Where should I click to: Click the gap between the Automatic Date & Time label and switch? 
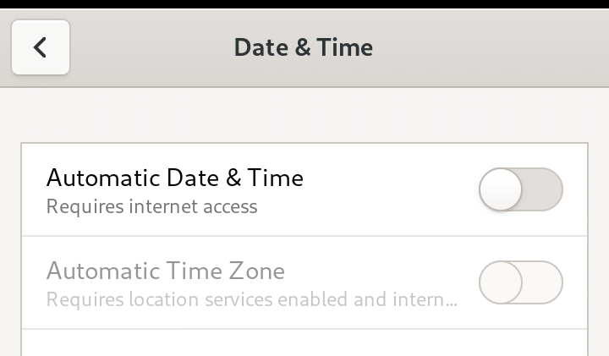coord(389,189)
